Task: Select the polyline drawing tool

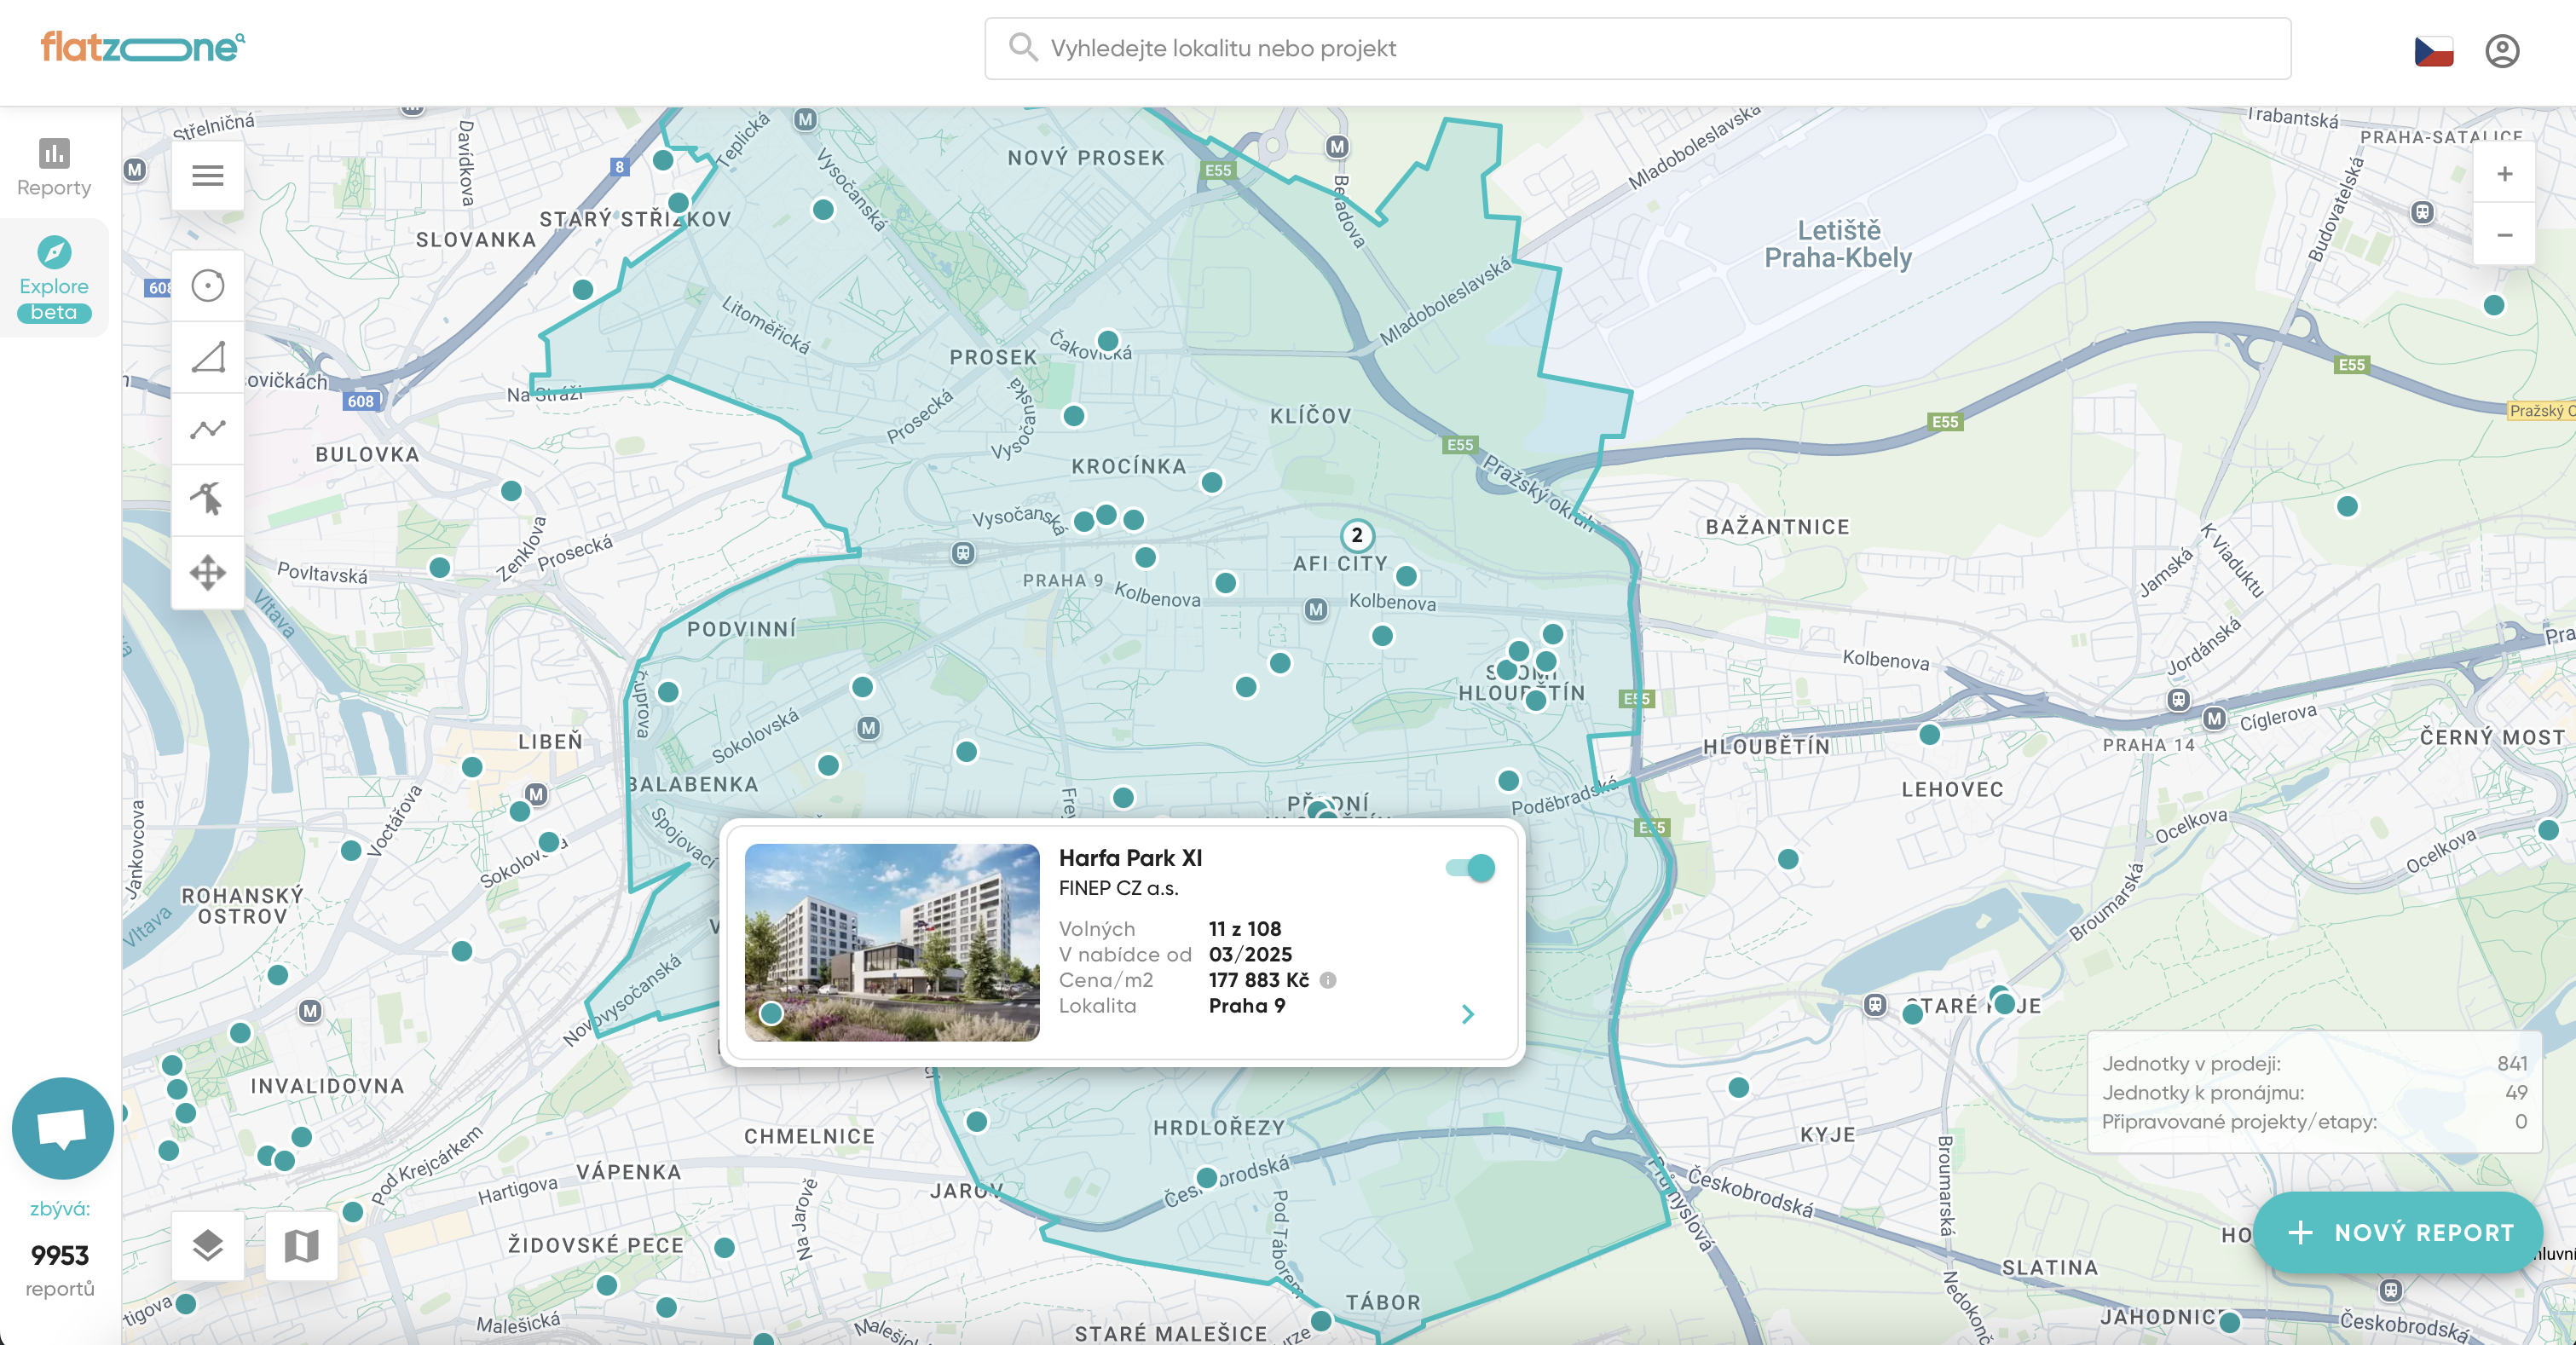Action: tap(207, 429)
